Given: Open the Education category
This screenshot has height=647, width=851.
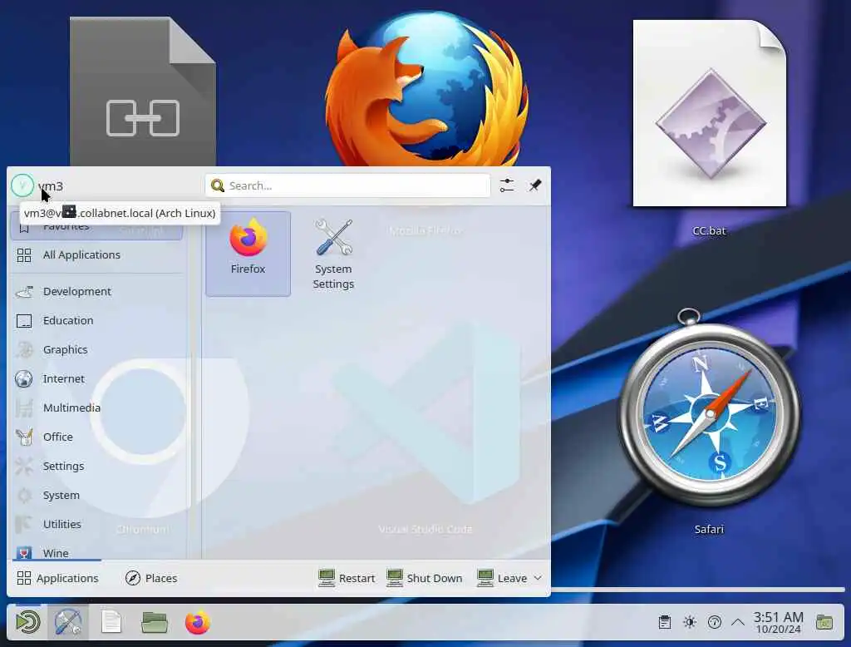Looking at the screenshot, I should click(96, 320).
